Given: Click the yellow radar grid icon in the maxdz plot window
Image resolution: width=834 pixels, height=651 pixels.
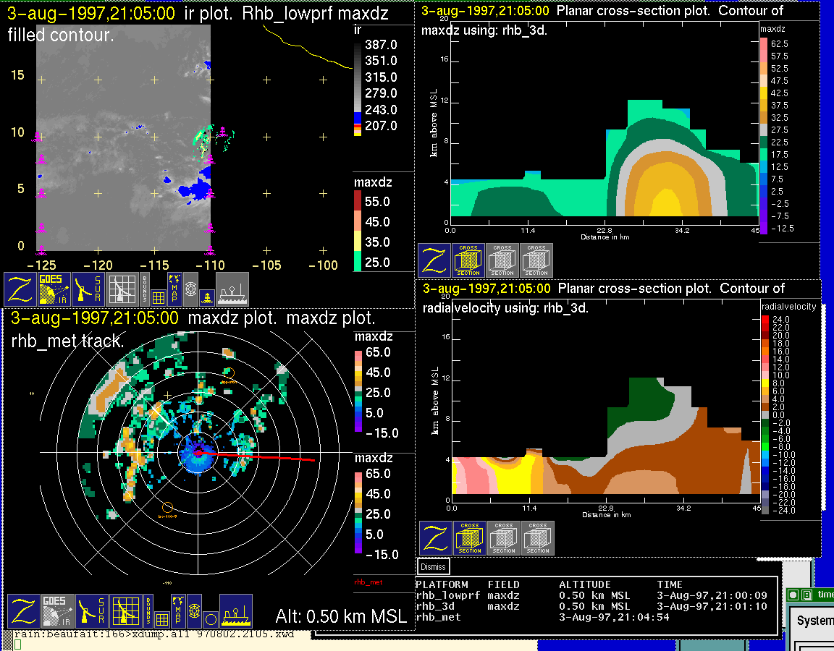Looking at the screenshot, I should click(x=125, y=611).
